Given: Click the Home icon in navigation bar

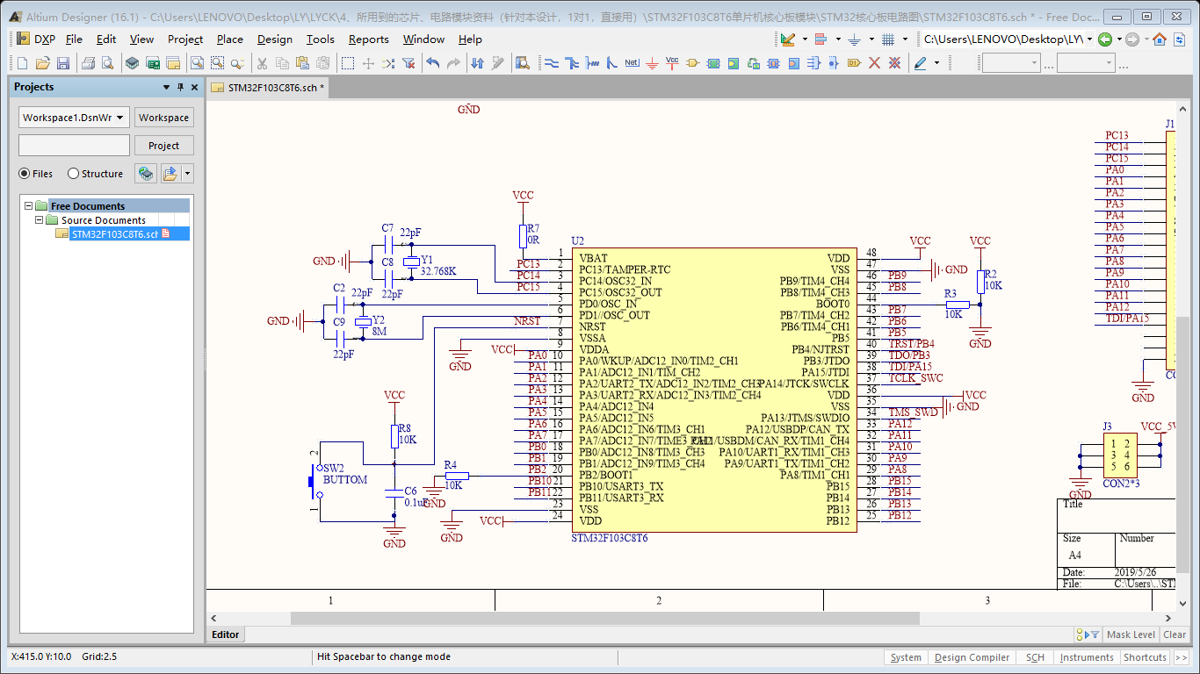Looking at the screenshot, I should tap(1160, 39).
